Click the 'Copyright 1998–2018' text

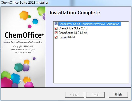[23, 46]
